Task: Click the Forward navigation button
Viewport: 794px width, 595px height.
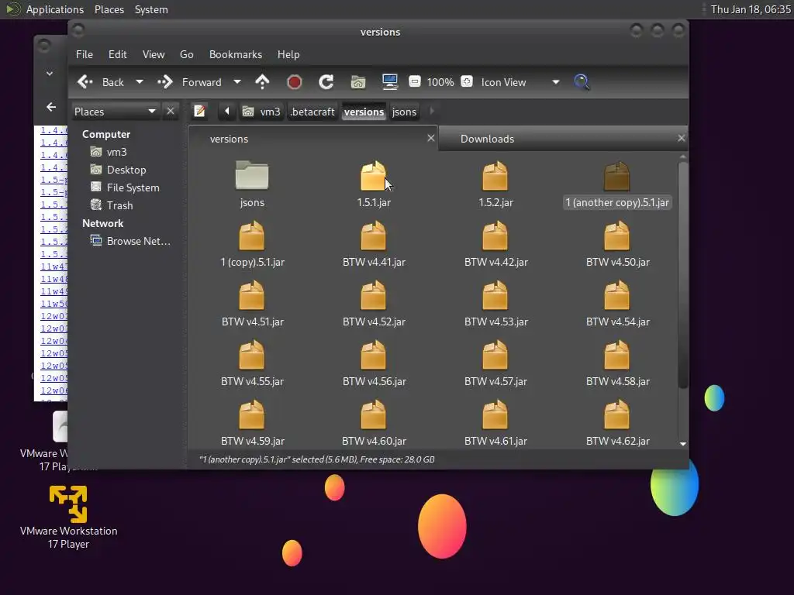Action: pyautogui.click(x=190, y=82)
